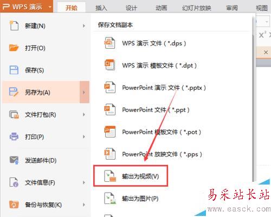
Task: Click the .dpt template file icon
Action: [x=109, y=65]
